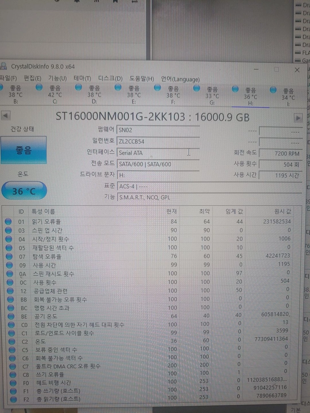
Task: Click the 인터페이스 field Serial ATA
Action: click(x=158, y=153)
